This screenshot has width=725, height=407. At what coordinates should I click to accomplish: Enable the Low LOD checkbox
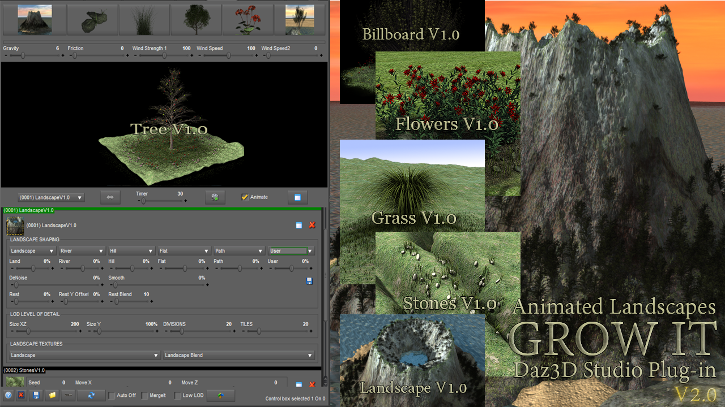coord(177,395)
